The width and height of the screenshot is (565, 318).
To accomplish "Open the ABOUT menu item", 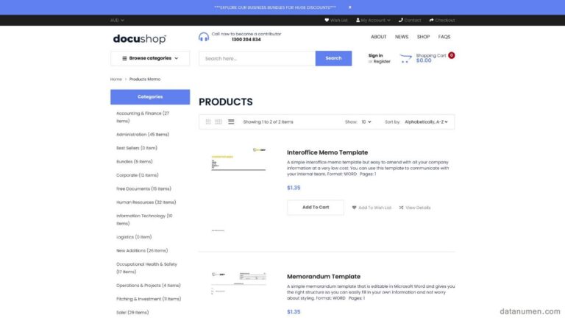I will coord(378,37).
